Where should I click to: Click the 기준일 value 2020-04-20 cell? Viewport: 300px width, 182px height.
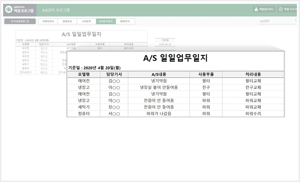click(165, 44)
